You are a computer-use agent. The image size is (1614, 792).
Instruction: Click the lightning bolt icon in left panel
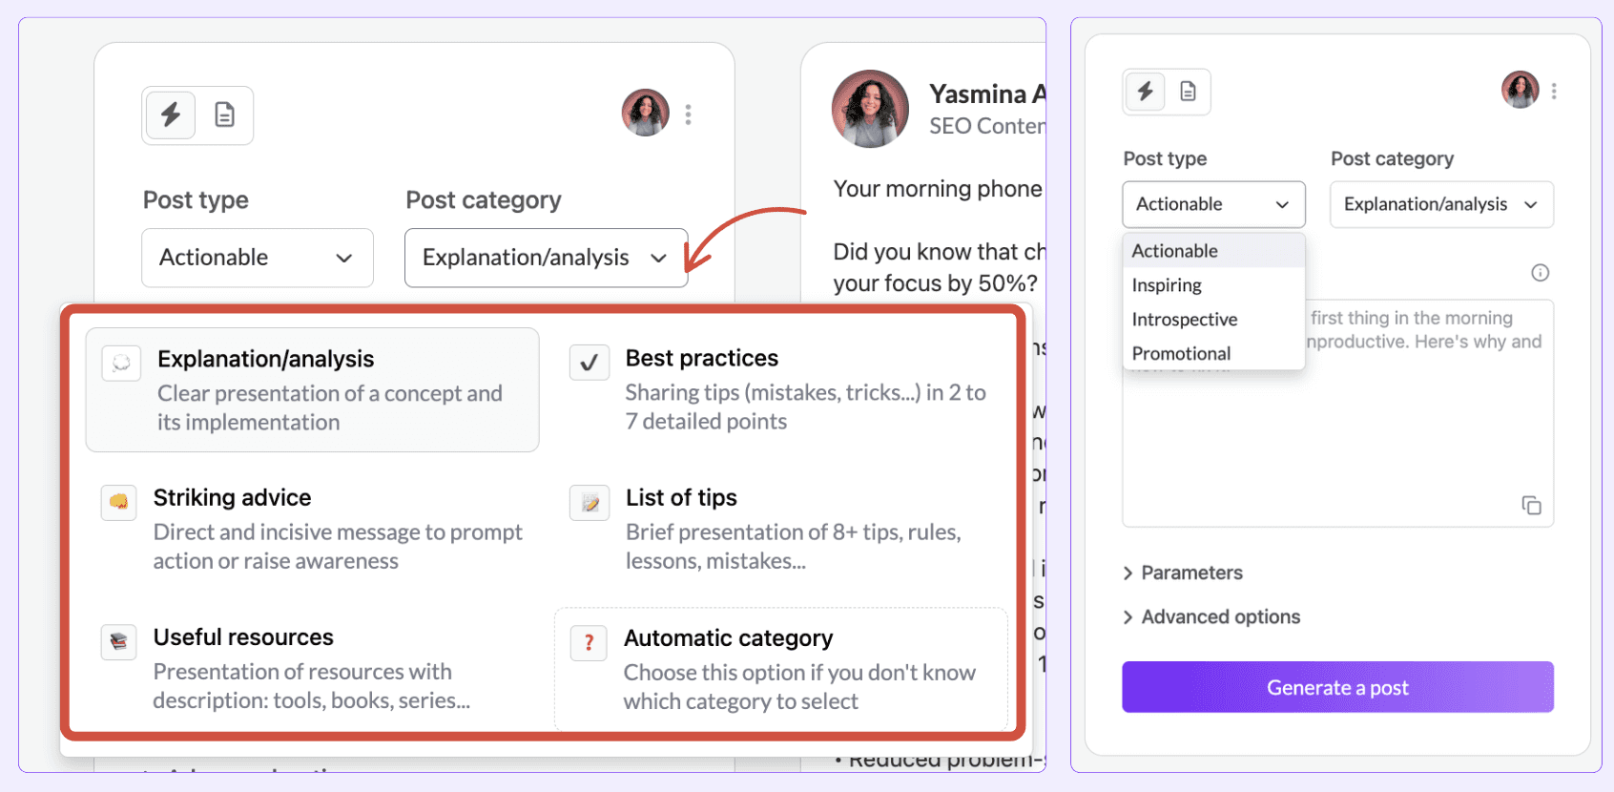tap(171, 115)
